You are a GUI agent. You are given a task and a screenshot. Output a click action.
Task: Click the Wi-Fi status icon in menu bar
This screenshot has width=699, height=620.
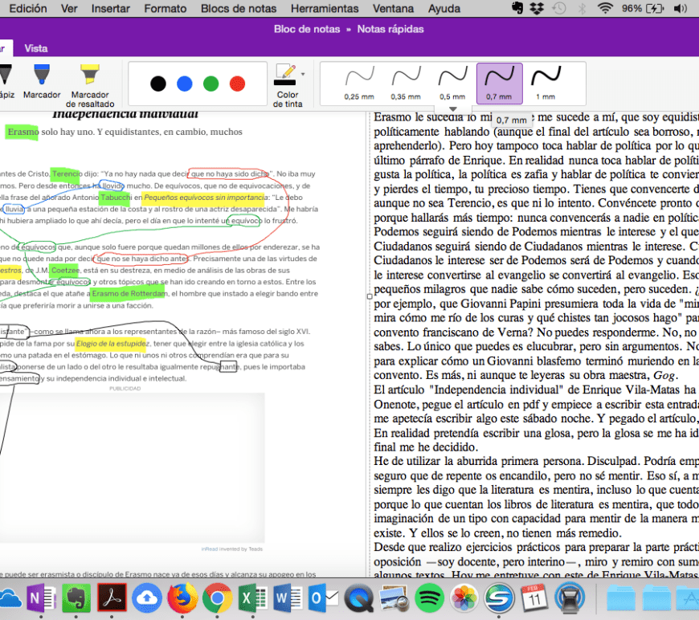click(605, 8)
